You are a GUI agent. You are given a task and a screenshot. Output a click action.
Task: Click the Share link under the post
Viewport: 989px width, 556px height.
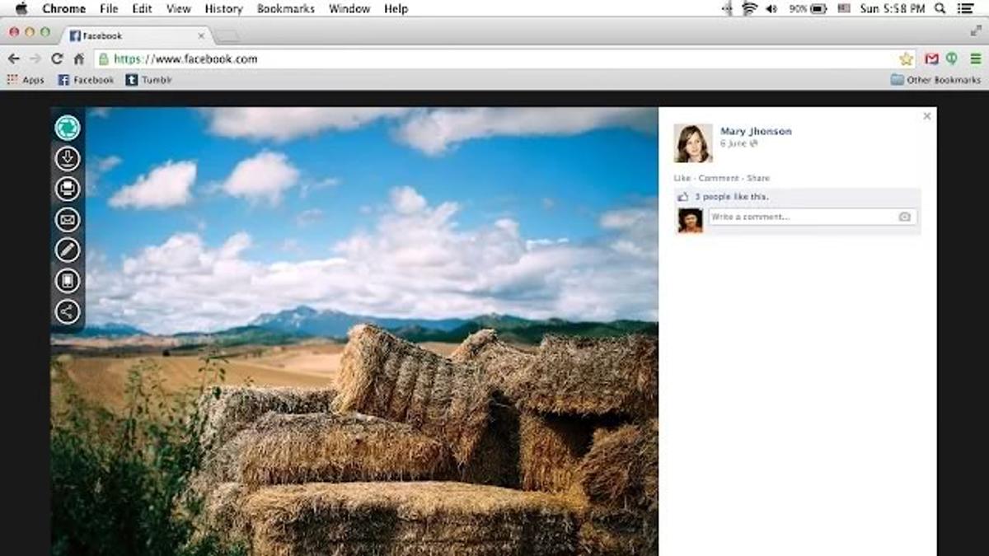[758, 178]
